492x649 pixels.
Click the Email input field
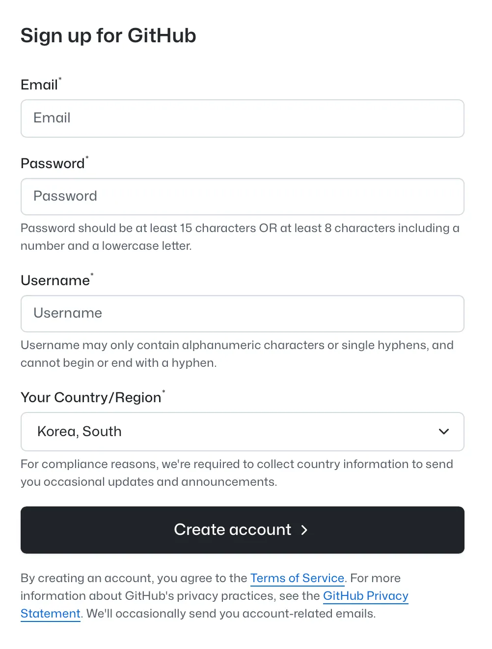[242, 118]
